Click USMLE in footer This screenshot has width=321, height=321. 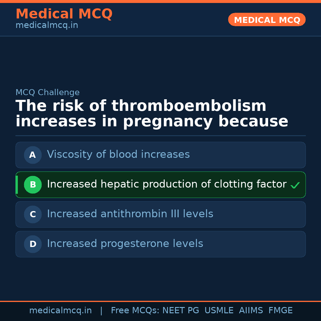219,311
